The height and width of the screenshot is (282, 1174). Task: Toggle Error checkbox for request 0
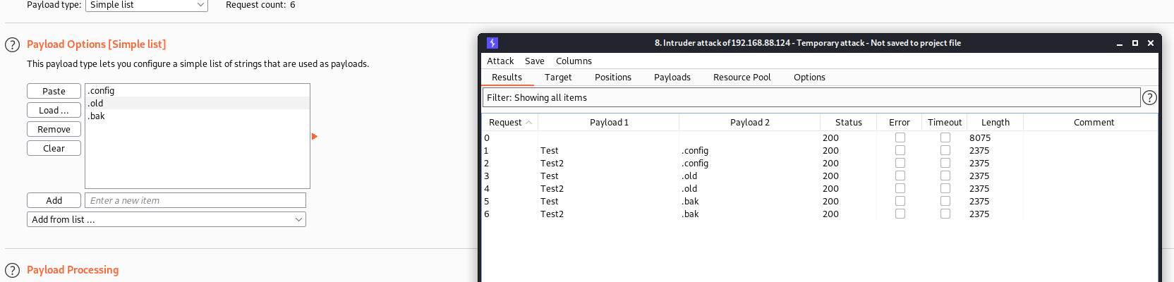[x=900, y=138]
